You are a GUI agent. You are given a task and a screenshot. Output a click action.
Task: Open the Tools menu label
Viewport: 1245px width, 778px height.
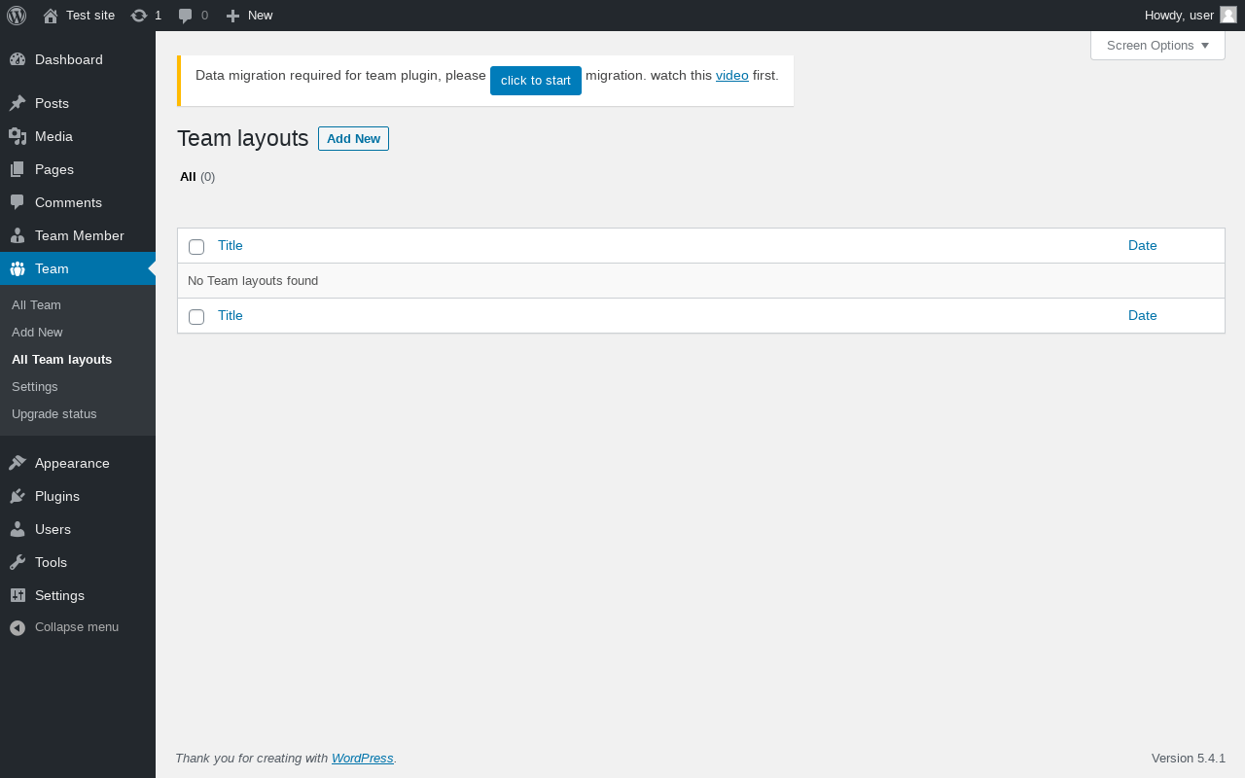click(x=51, y=562)
